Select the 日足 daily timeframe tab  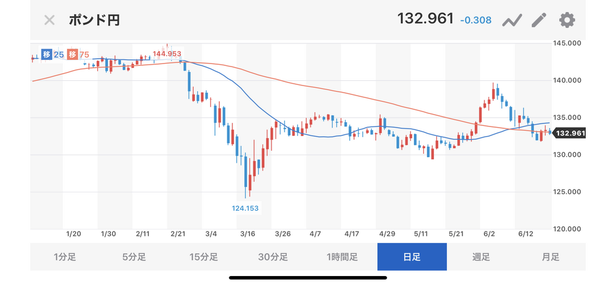click(x=411, y=257)
